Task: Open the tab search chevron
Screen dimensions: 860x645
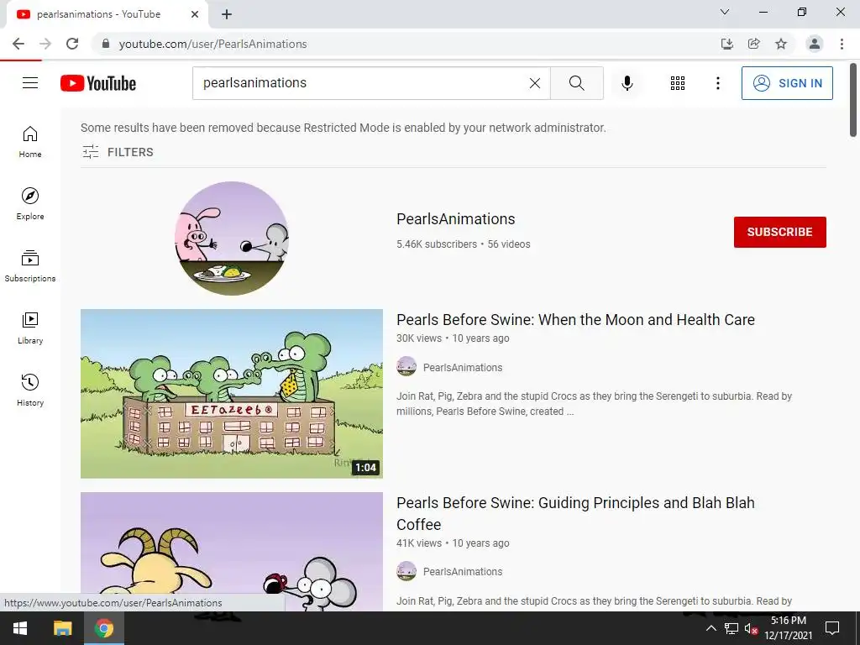Action: pyautogui.click(x=725, y=12)
